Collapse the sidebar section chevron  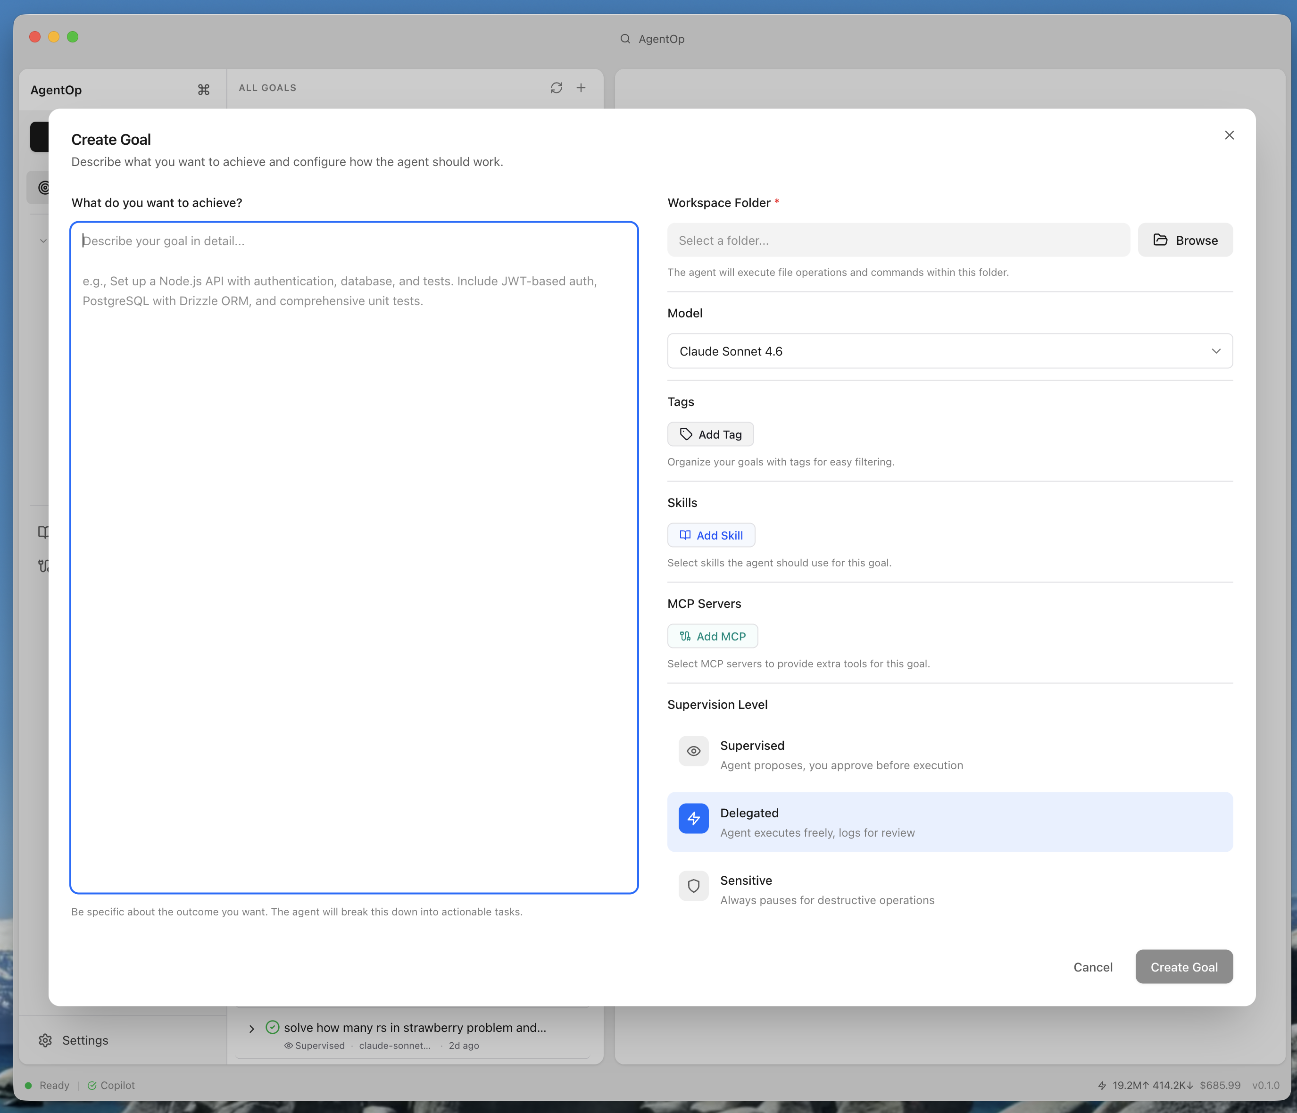click(42, 241)
